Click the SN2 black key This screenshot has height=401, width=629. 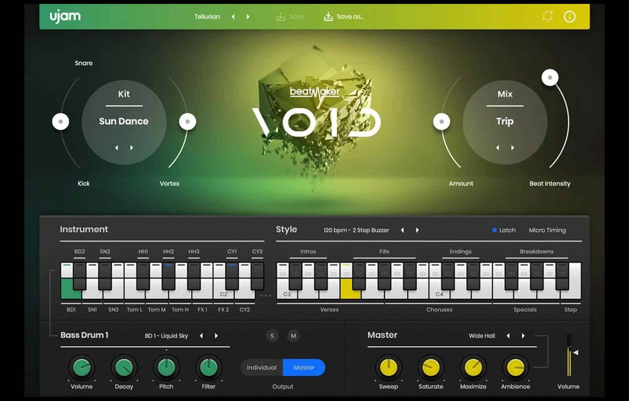(105, 276)
